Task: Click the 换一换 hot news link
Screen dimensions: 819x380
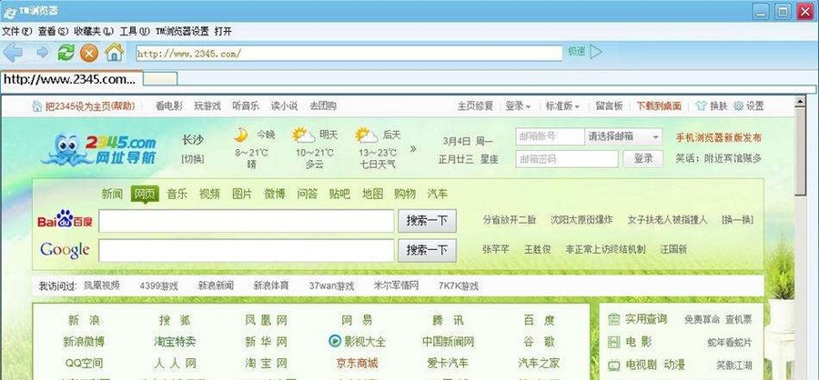Action: point(737,220)
